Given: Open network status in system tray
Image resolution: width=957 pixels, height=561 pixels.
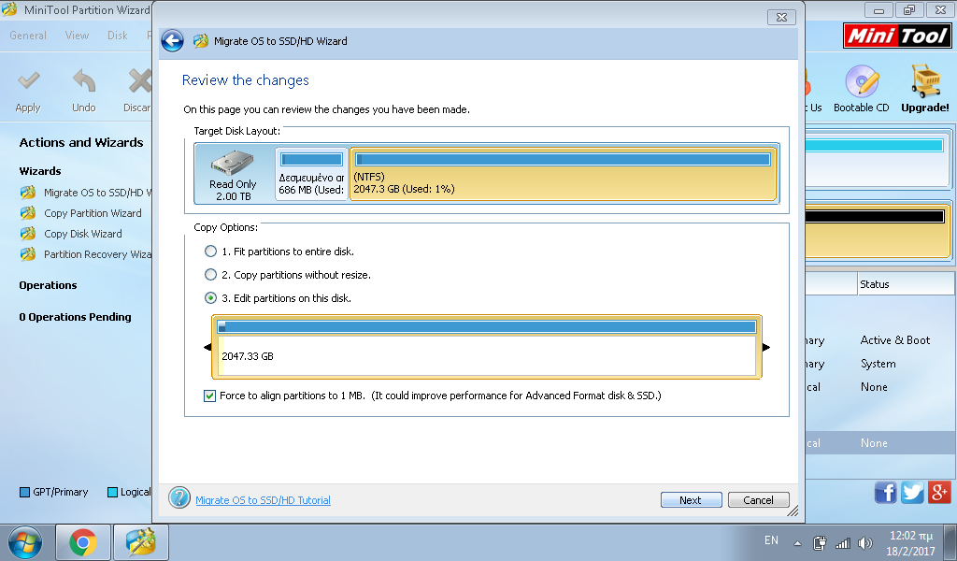Looking at the screenshot, I should pos(843,542).
